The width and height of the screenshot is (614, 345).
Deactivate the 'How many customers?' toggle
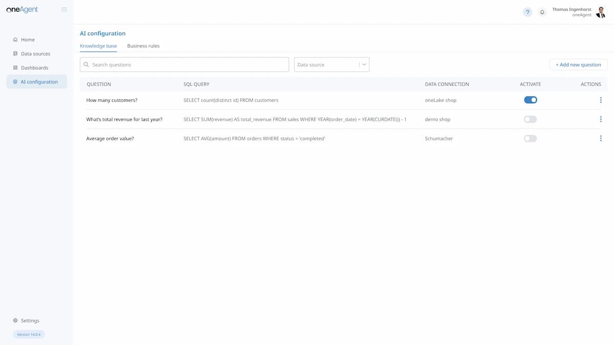click(x=531, y=100)
